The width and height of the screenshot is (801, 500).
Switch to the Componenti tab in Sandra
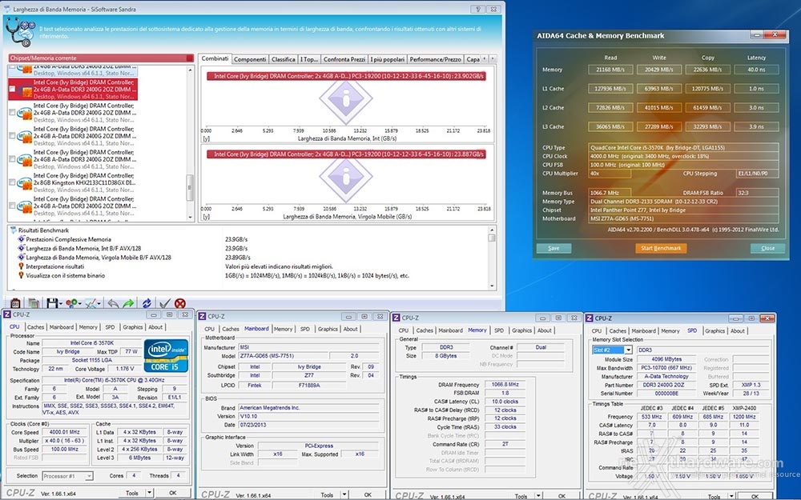(x=250, y=59)
